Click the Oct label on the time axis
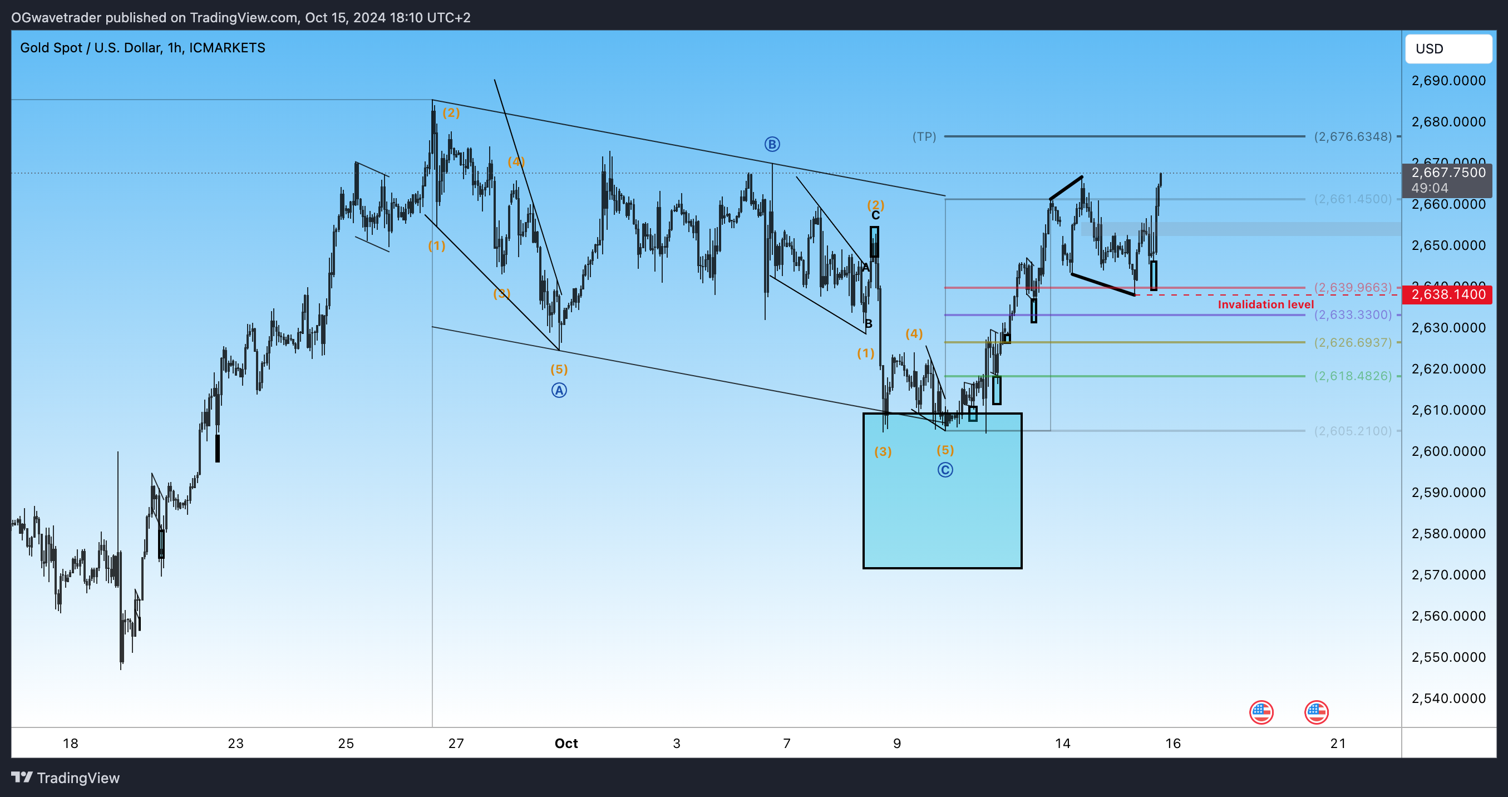 pyautogui.click(x=566, y=743)
